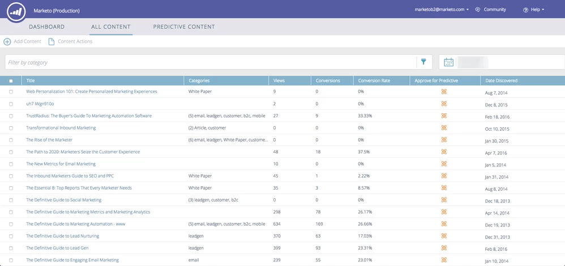Sort by the Title column header
Image resolution: width=565 pixels, height=266 pixels.
click(30, 81)
